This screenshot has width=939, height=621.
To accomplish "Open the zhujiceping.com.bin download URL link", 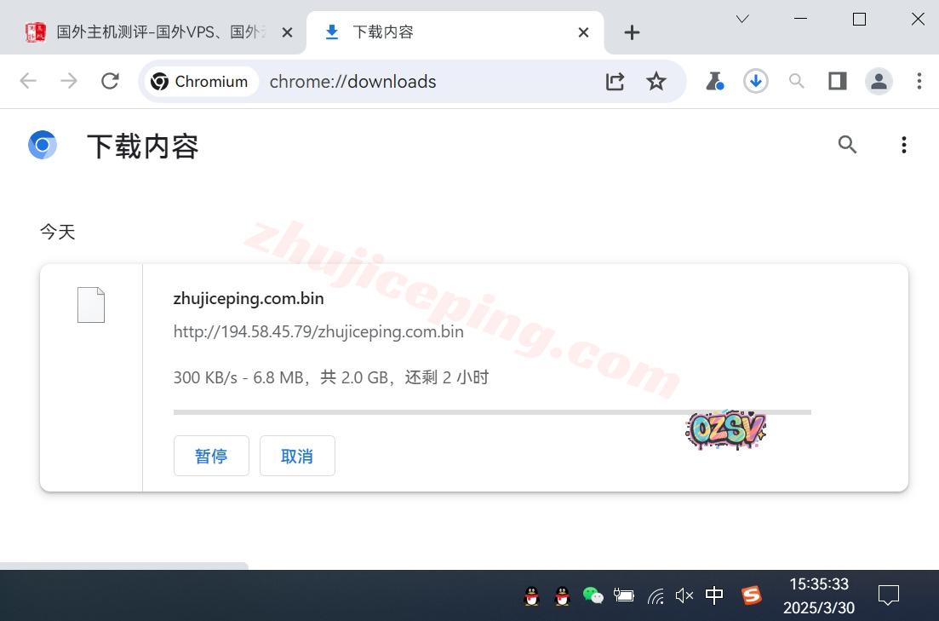I will [x=318, y=332].
